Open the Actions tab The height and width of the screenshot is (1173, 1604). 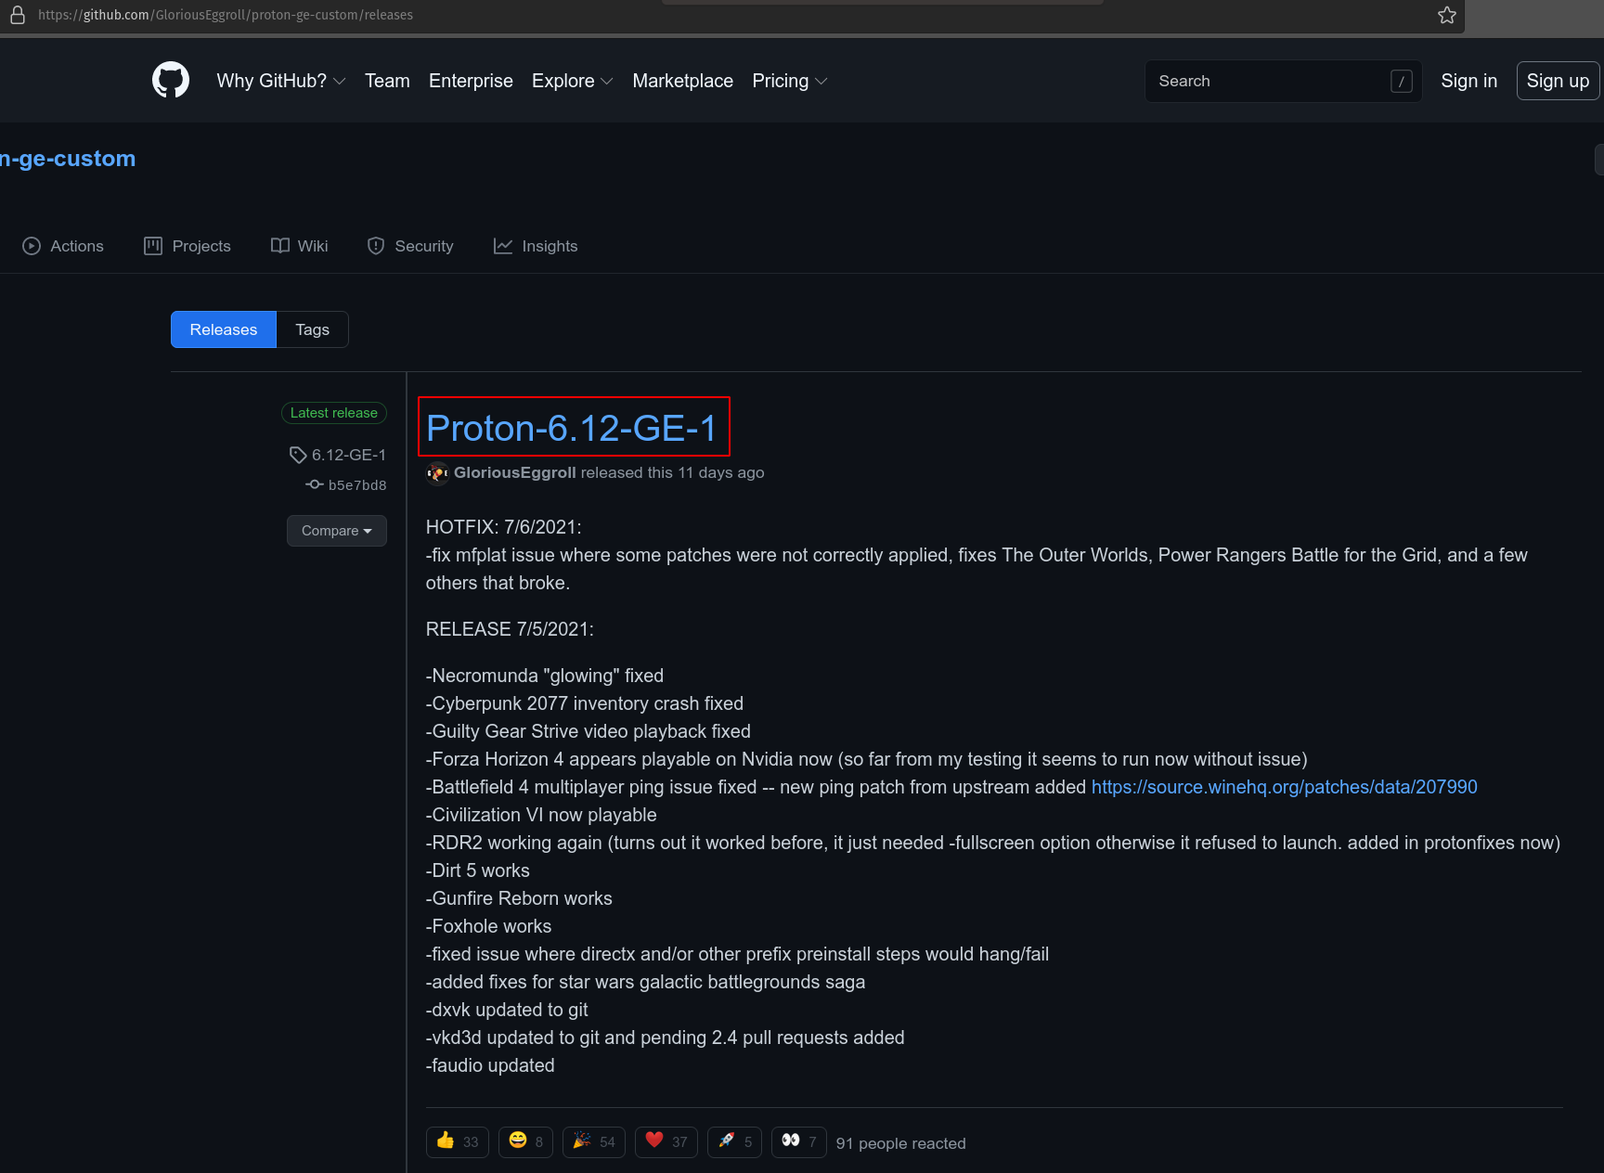point(63,246)
